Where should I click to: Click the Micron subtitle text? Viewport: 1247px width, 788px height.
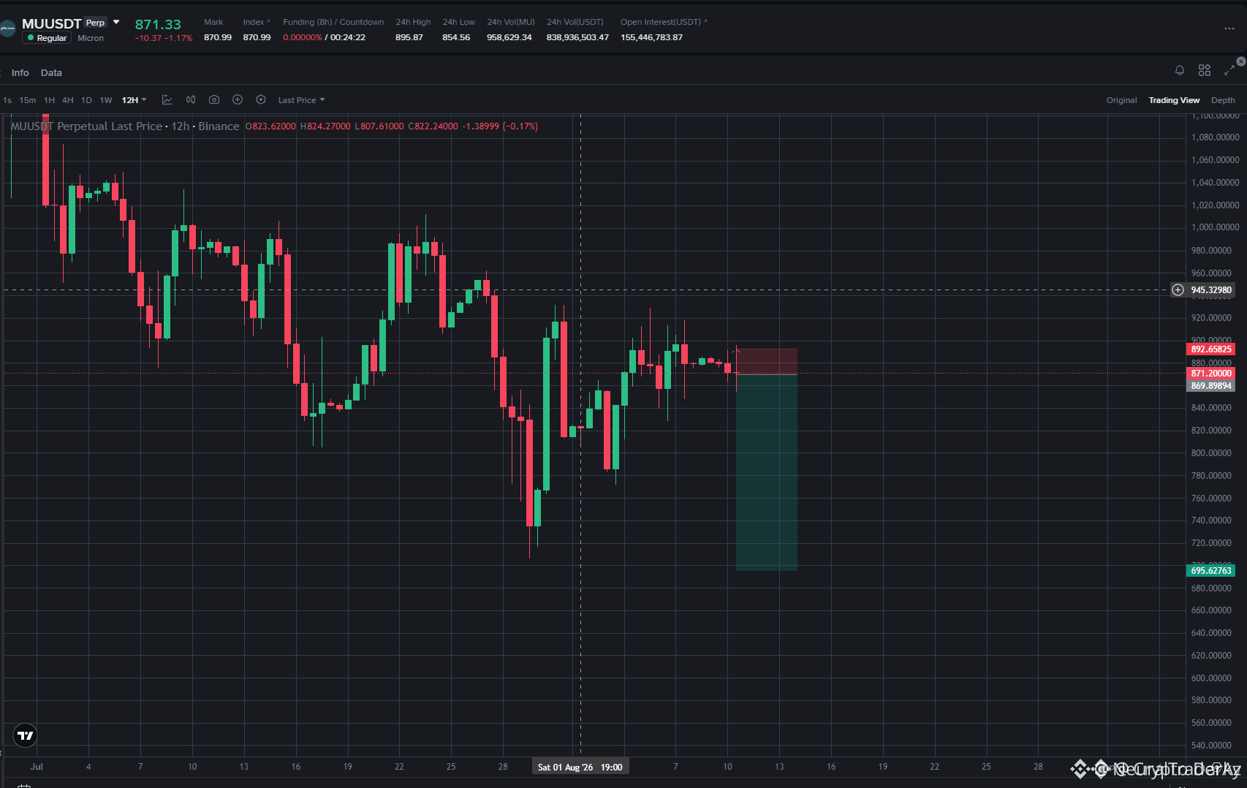pos(91,38)
